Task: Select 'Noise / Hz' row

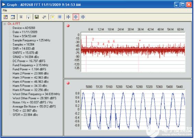Action: click(33, 102)
